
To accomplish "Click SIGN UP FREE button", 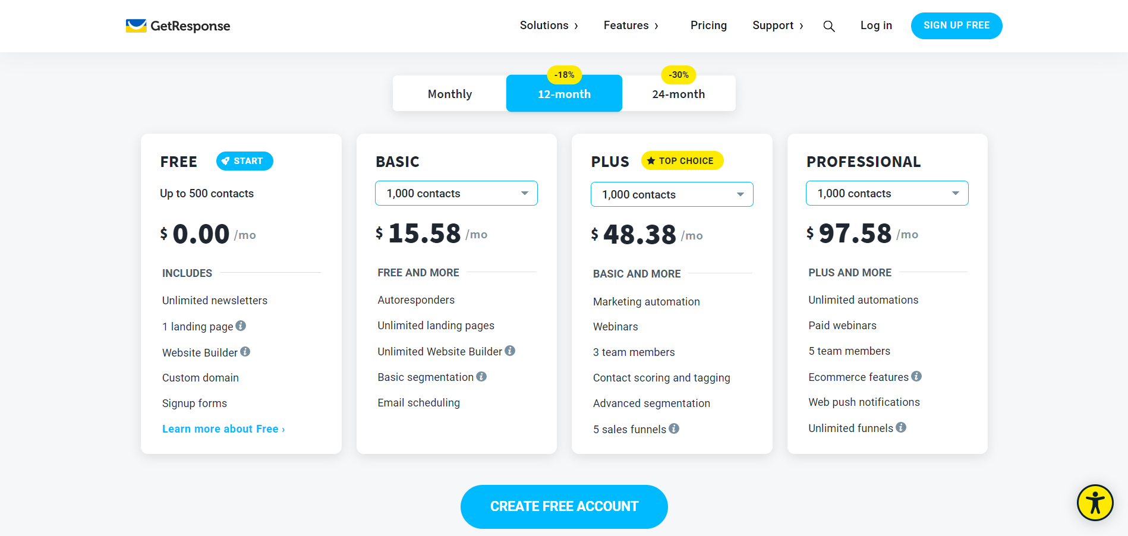I will pos(956,26).
